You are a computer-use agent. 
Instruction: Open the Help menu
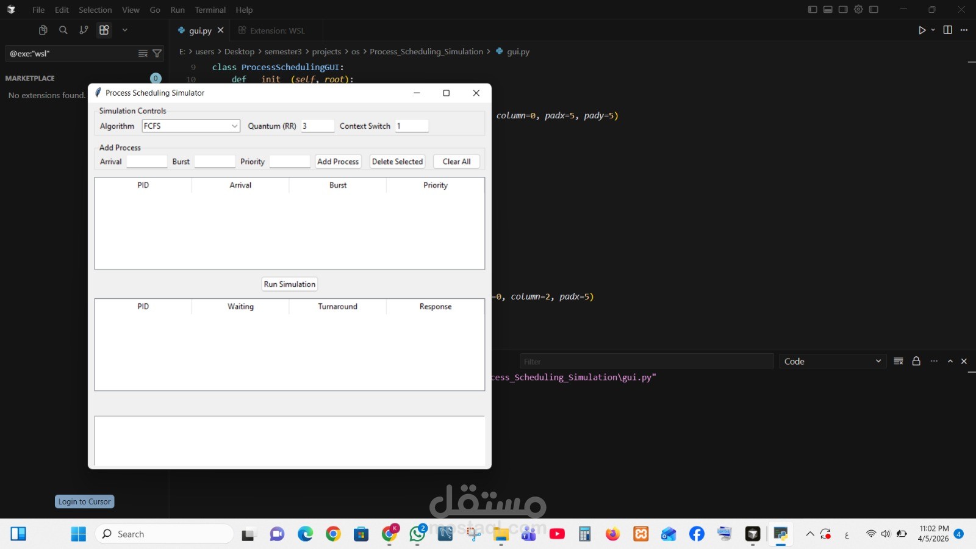click(244, 10)
